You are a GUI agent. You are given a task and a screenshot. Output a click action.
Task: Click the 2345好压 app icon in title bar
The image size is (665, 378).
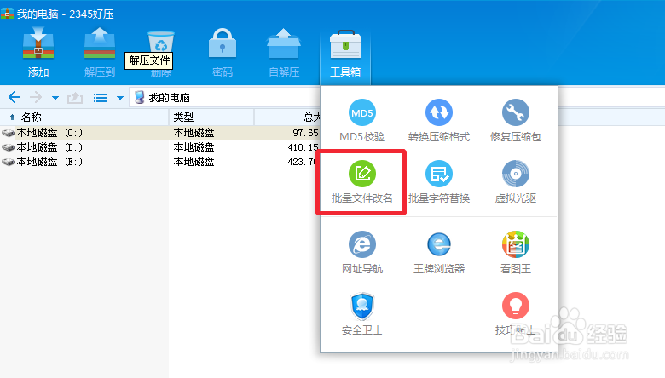[7, 14]
